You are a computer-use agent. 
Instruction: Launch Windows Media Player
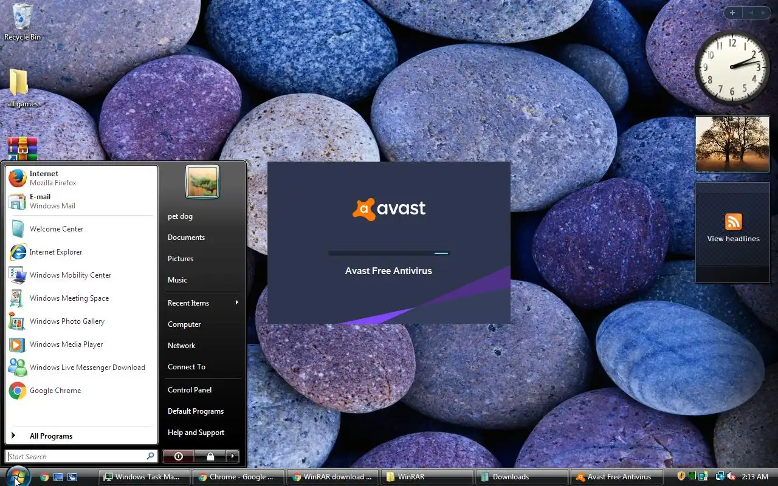[81, 344]
